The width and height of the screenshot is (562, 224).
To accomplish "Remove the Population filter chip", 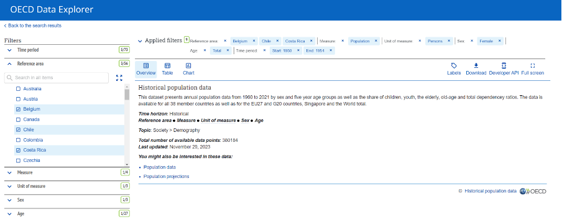I will [x=376, y=41].
